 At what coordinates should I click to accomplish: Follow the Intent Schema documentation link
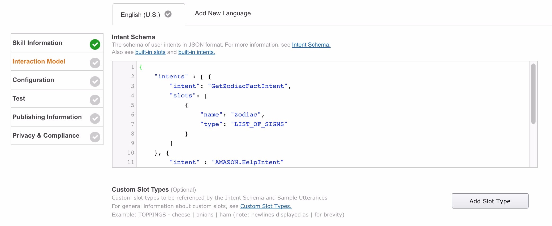[x=311, y=45]
